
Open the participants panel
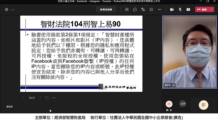pos(127,10)
